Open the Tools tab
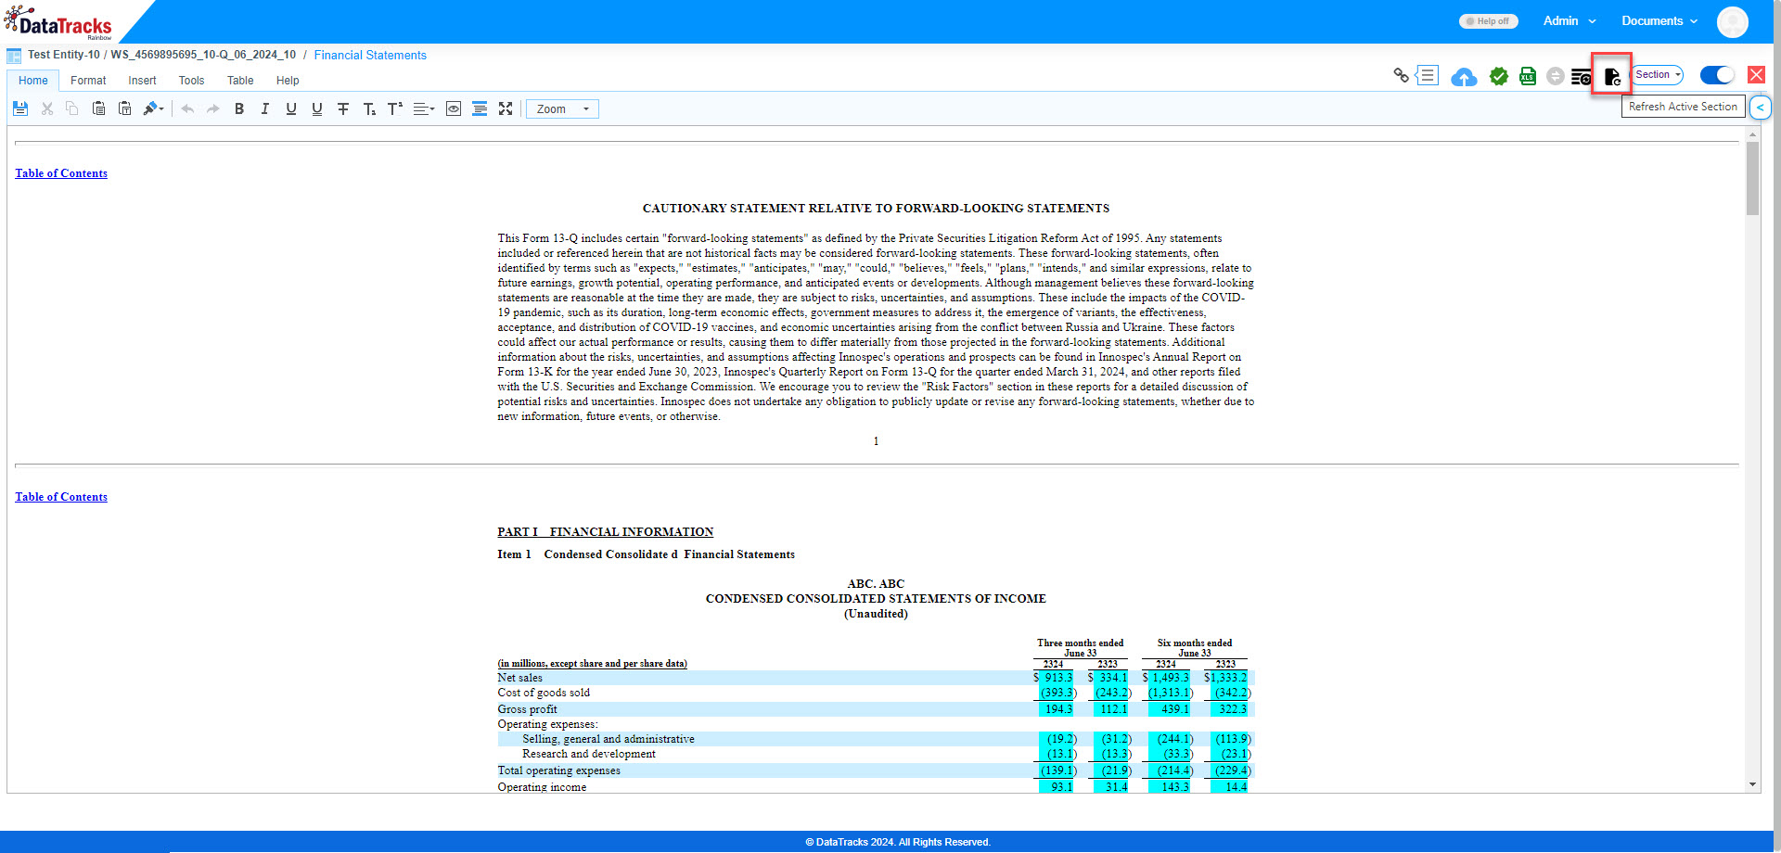The width and height of the screenshot is (1781, 853). 191,81
